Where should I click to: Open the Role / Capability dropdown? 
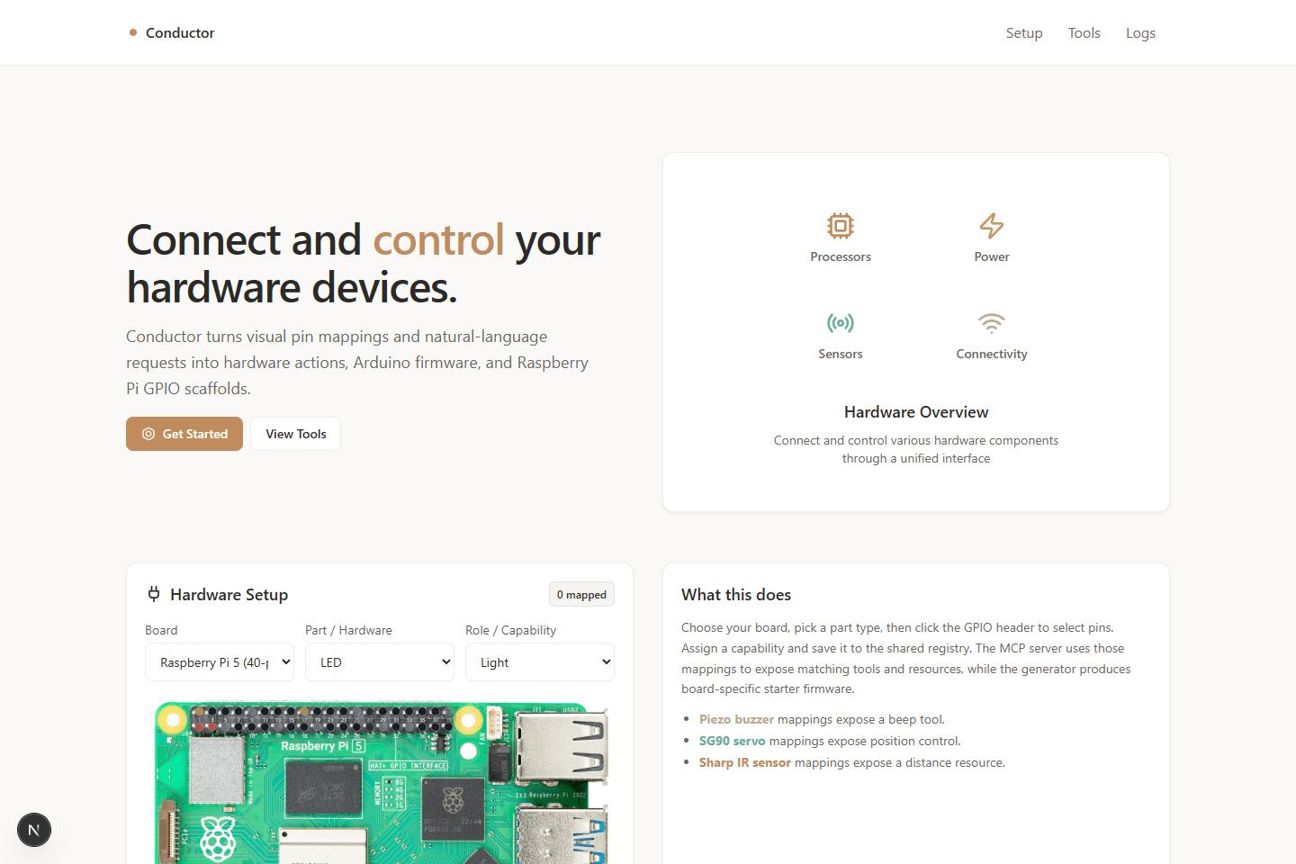click(x=540, y=662)
